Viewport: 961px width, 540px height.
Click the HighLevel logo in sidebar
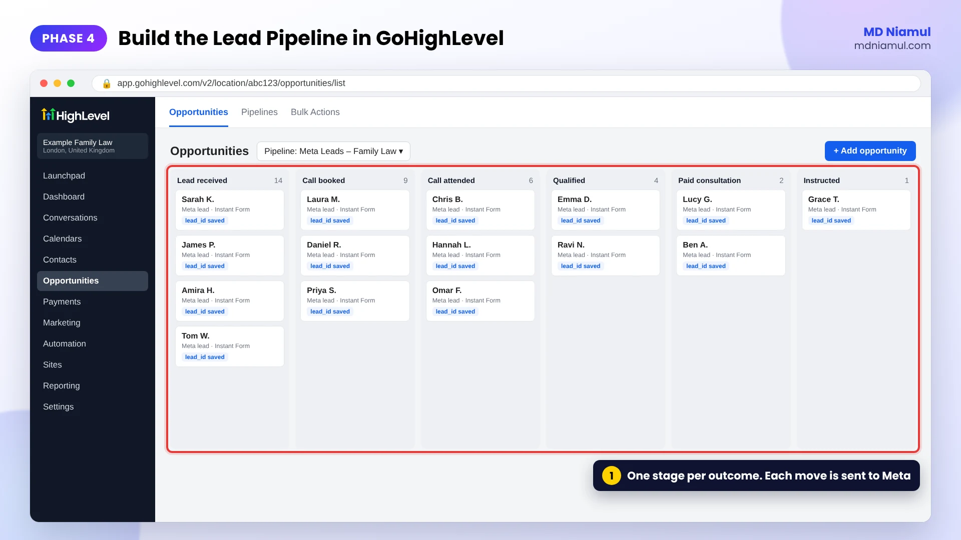[x=75, y=115]
